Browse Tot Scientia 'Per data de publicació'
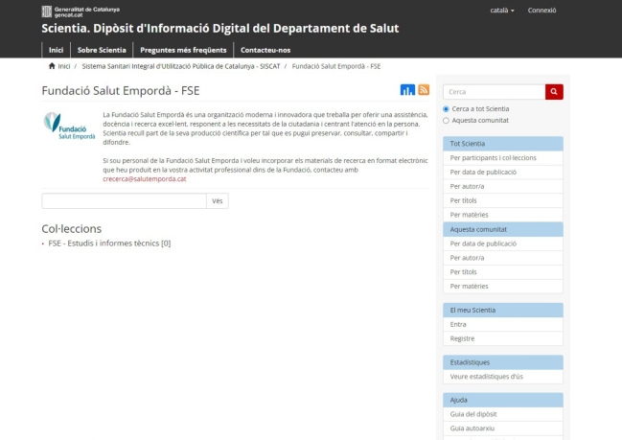This screenshot has width=622, height=440. 503,173
